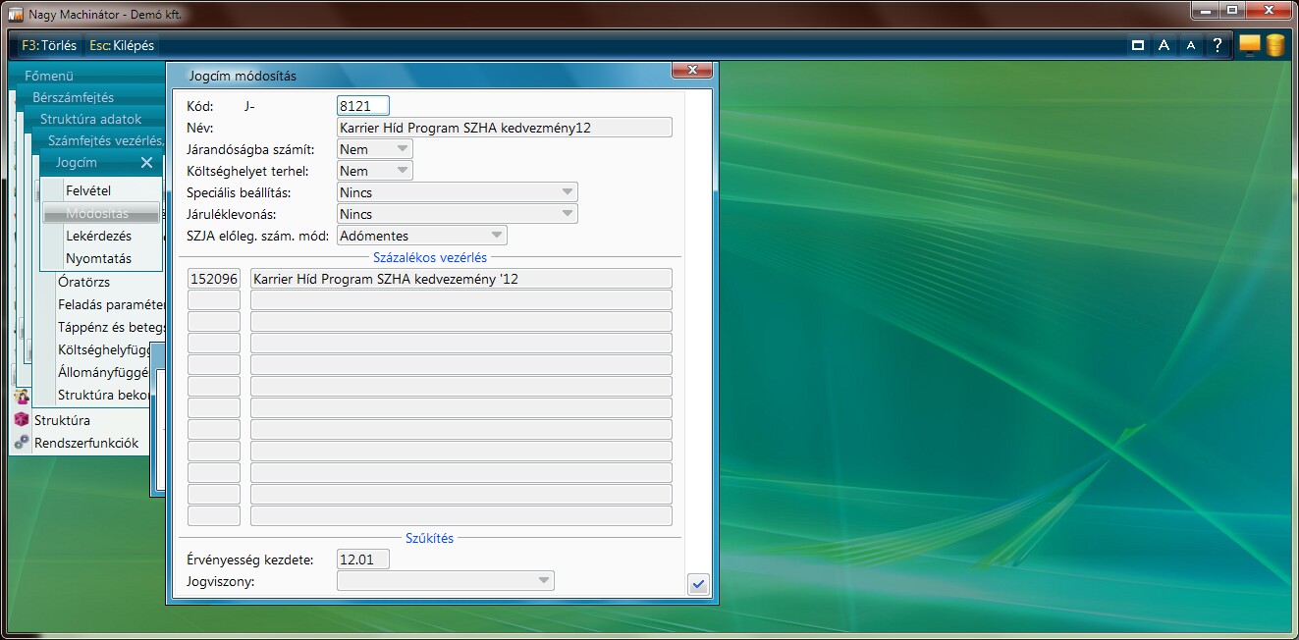This screenshot has width=1299, height=640.
Task: Click the gold database cylinder icon
Action: pos(1274,44)
